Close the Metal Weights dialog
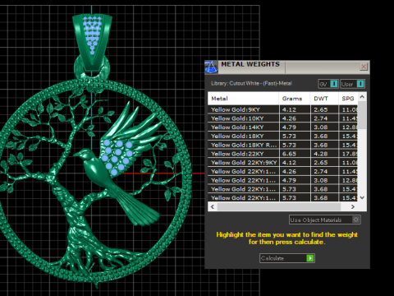394x296 pixels. [364, 67]
